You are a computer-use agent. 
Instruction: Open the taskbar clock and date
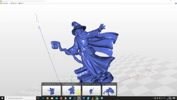click(x=169, y=98)
